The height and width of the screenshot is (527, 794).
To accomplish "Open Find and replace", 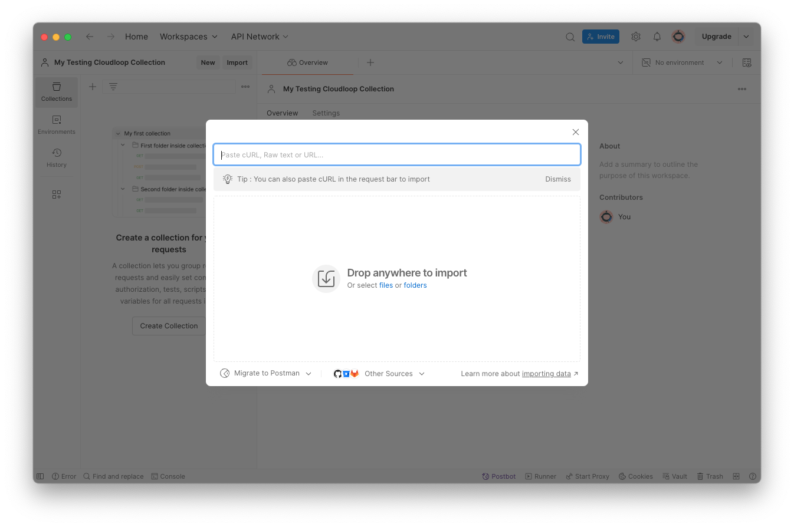I will 113,476.
